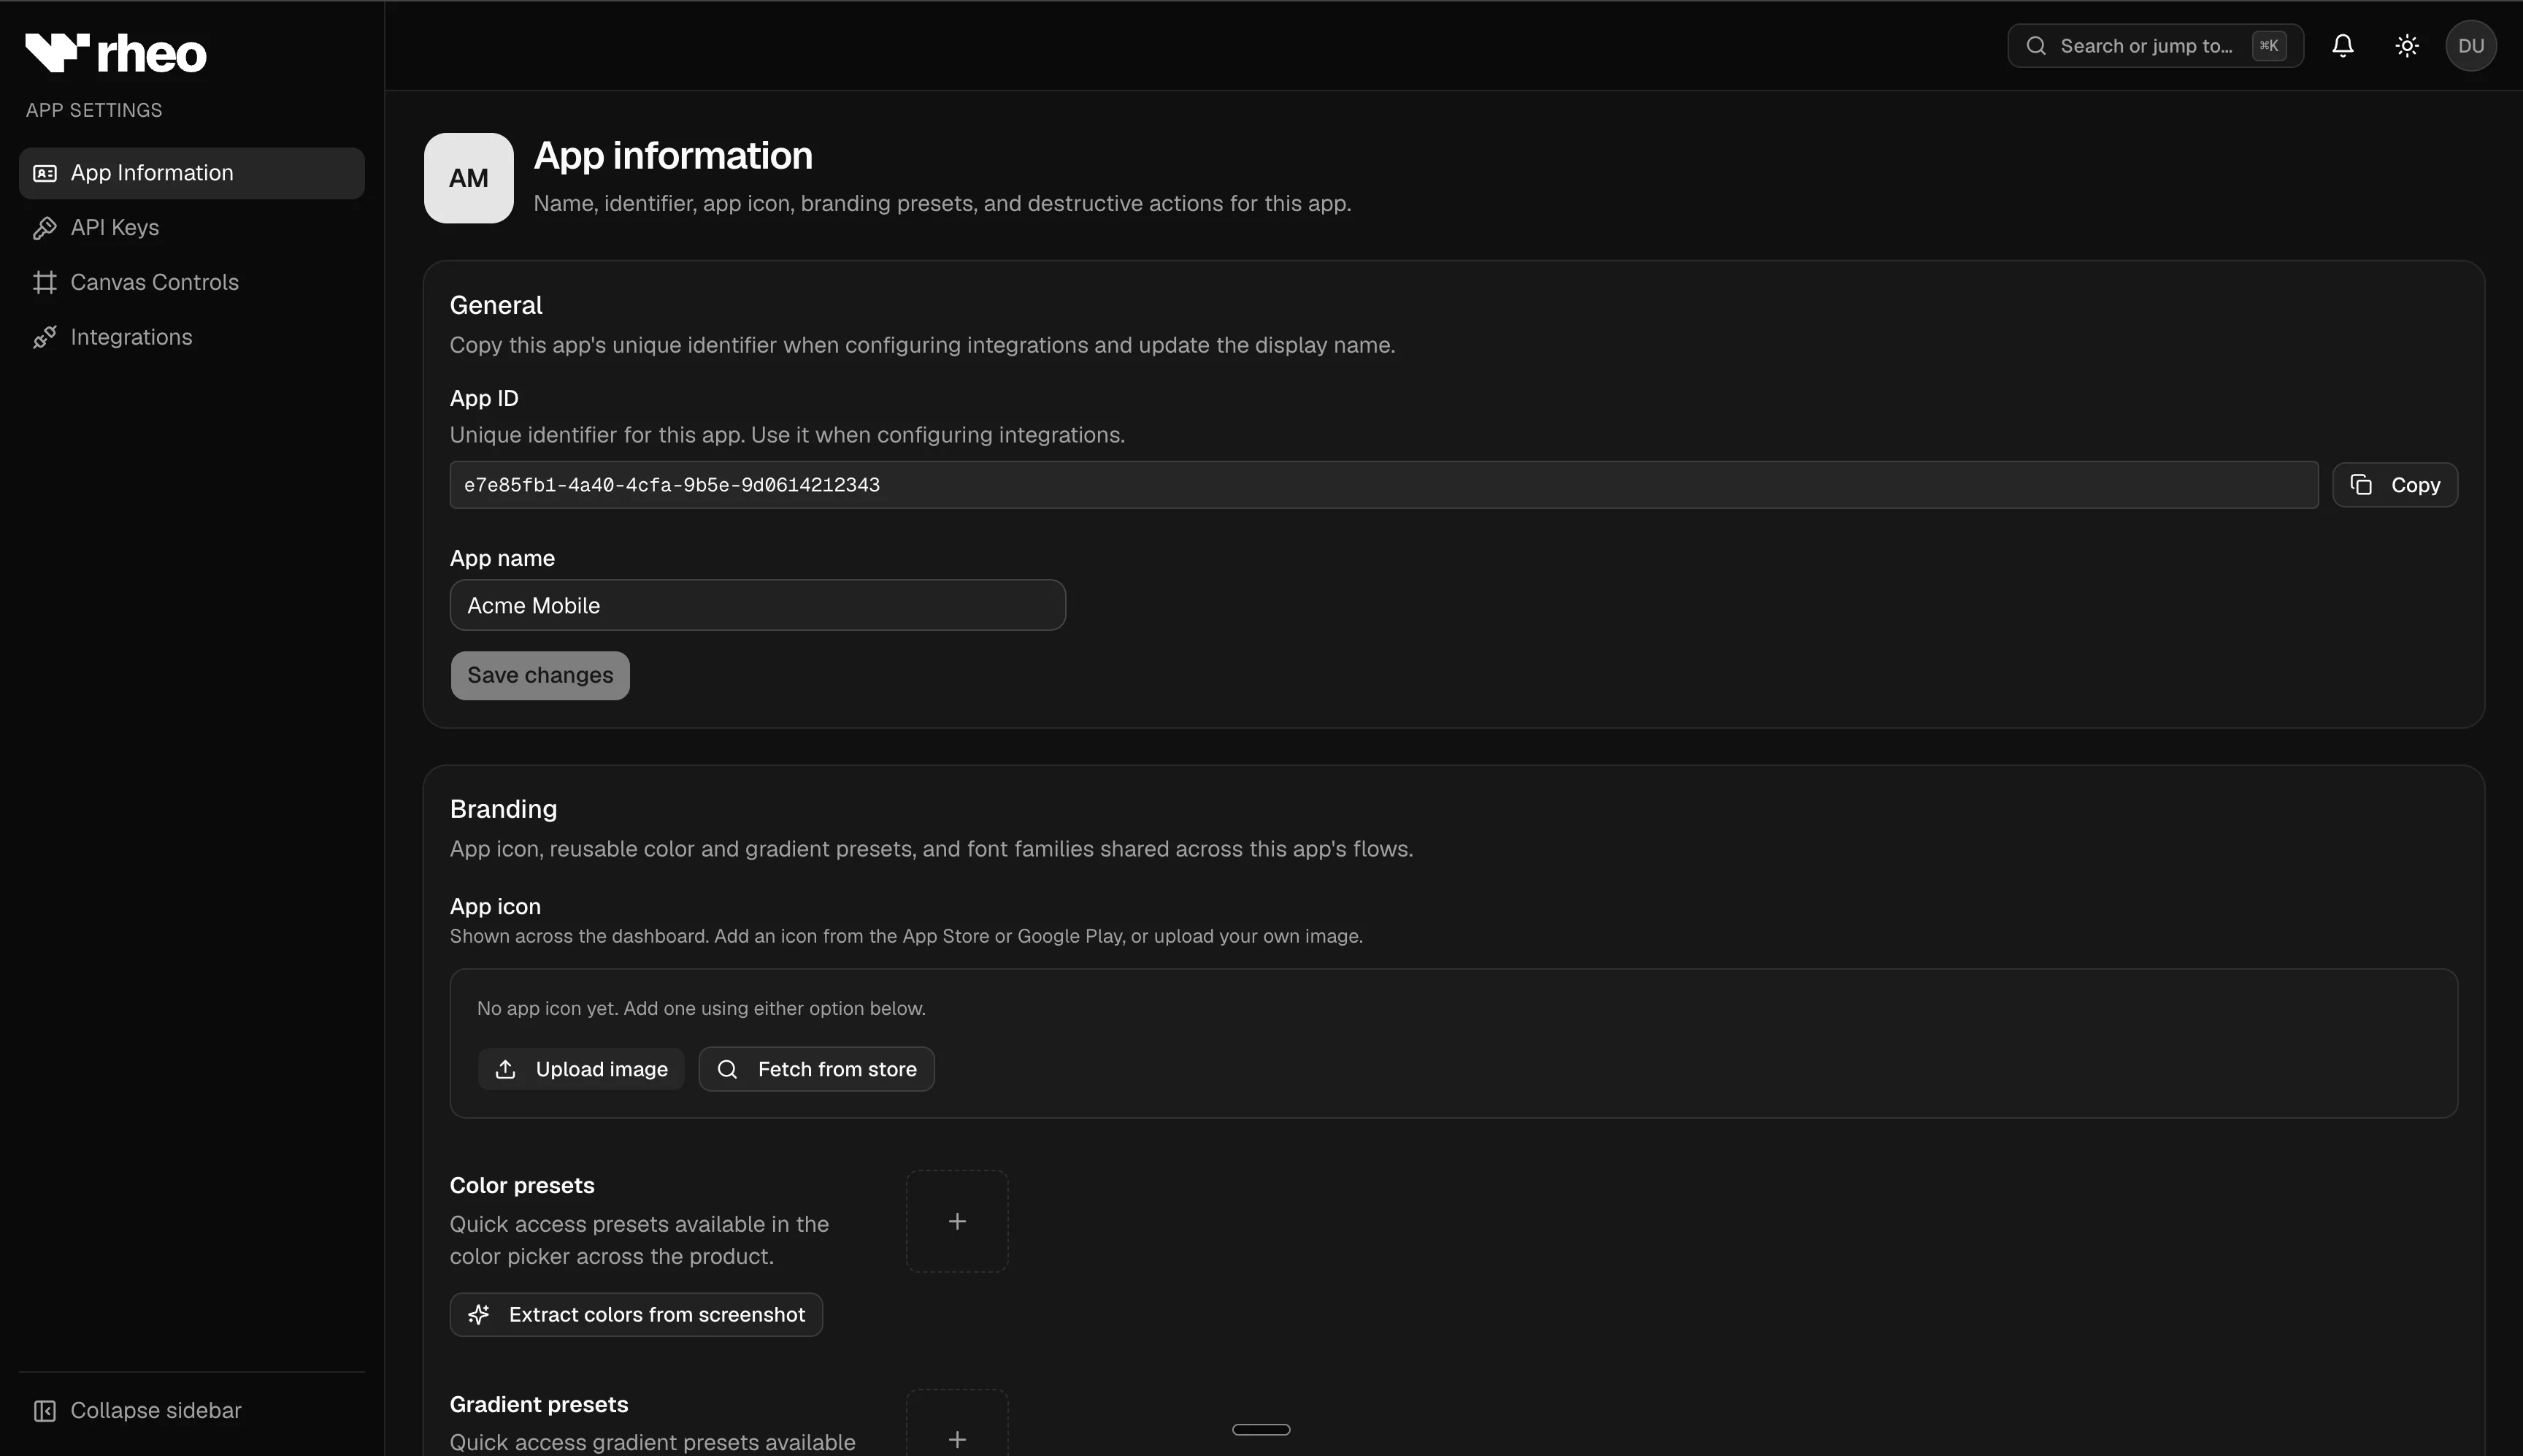Screen dimensions: 2523x1456
Task: Click the key icon beside API Keys
Action: tap(45, 228)
